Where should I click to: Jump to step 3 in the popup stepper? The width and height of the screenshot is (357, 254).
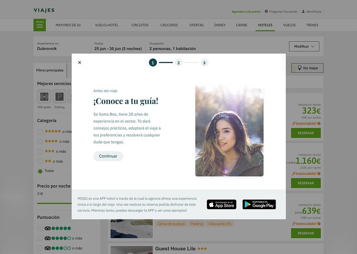(204, 63)
